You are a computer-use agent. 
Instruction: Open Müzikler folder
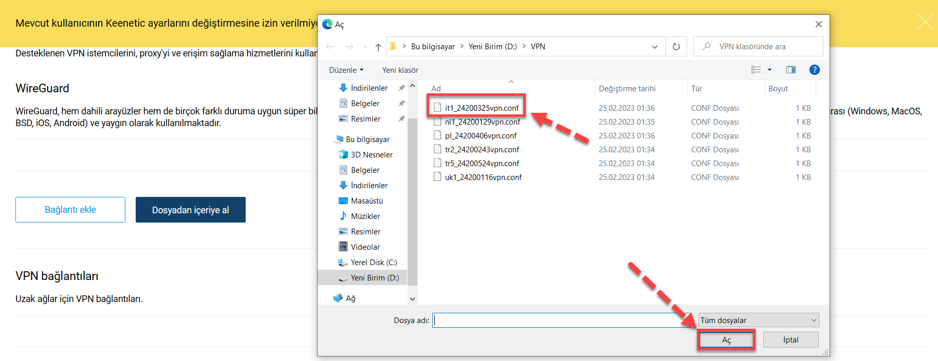point(365,216)
